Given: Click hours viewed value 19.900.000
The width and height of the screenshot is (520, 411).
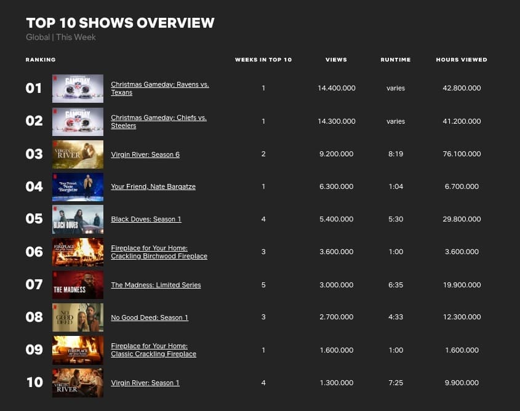Looking at the screenshot, I should [x=462, y=285].
